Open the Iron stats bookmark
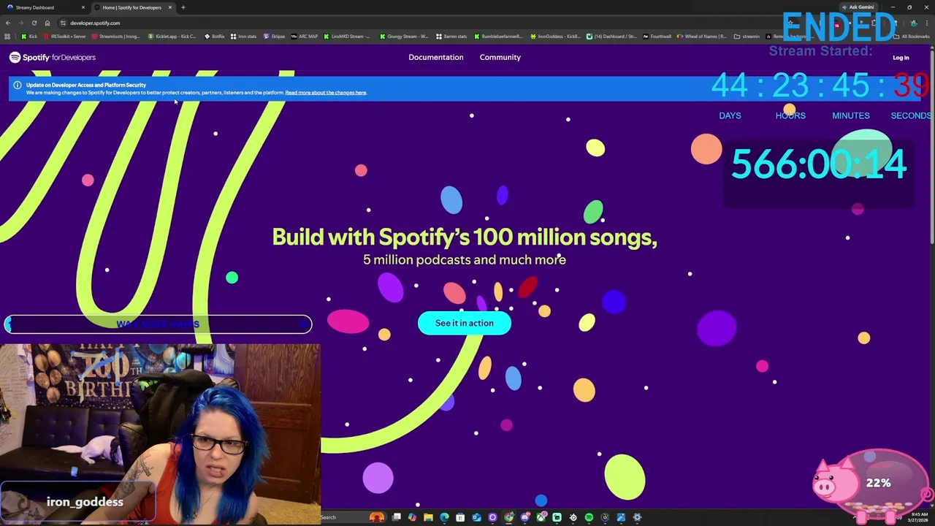The image size is (935, 526). pos(243,36)
